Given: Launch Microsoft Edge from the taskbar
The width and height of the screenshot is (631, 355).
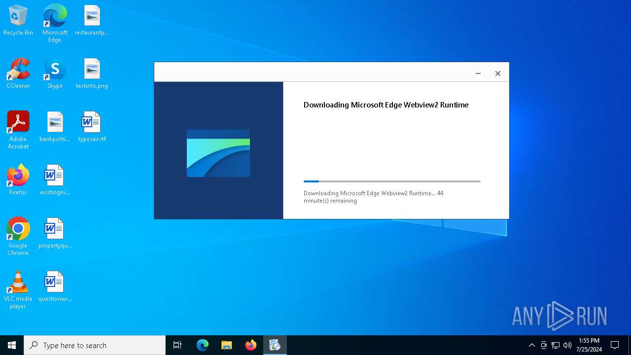Looking at the screenshot, I should [203, 345].
